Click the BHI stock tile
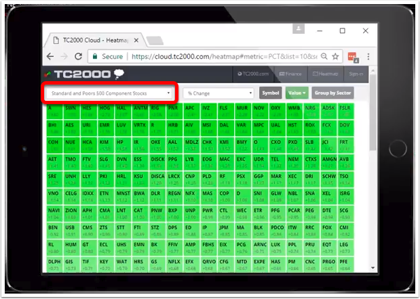 [x=54, y=129]
